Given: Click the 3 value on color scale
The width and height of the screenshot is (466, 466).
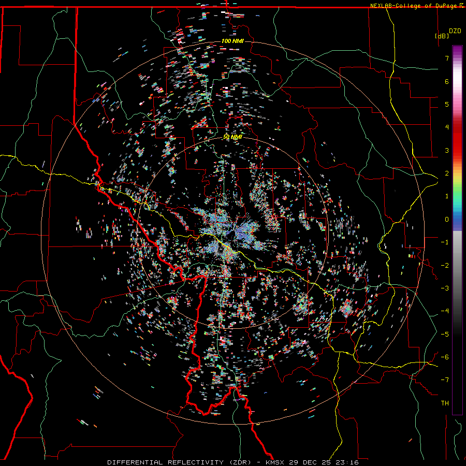Looking at the screenshot, I should coord(447,150).
